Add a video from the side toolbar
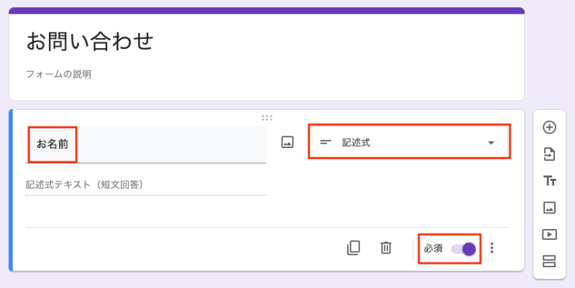This screenshot has height=288, width=575. [549, 234]
